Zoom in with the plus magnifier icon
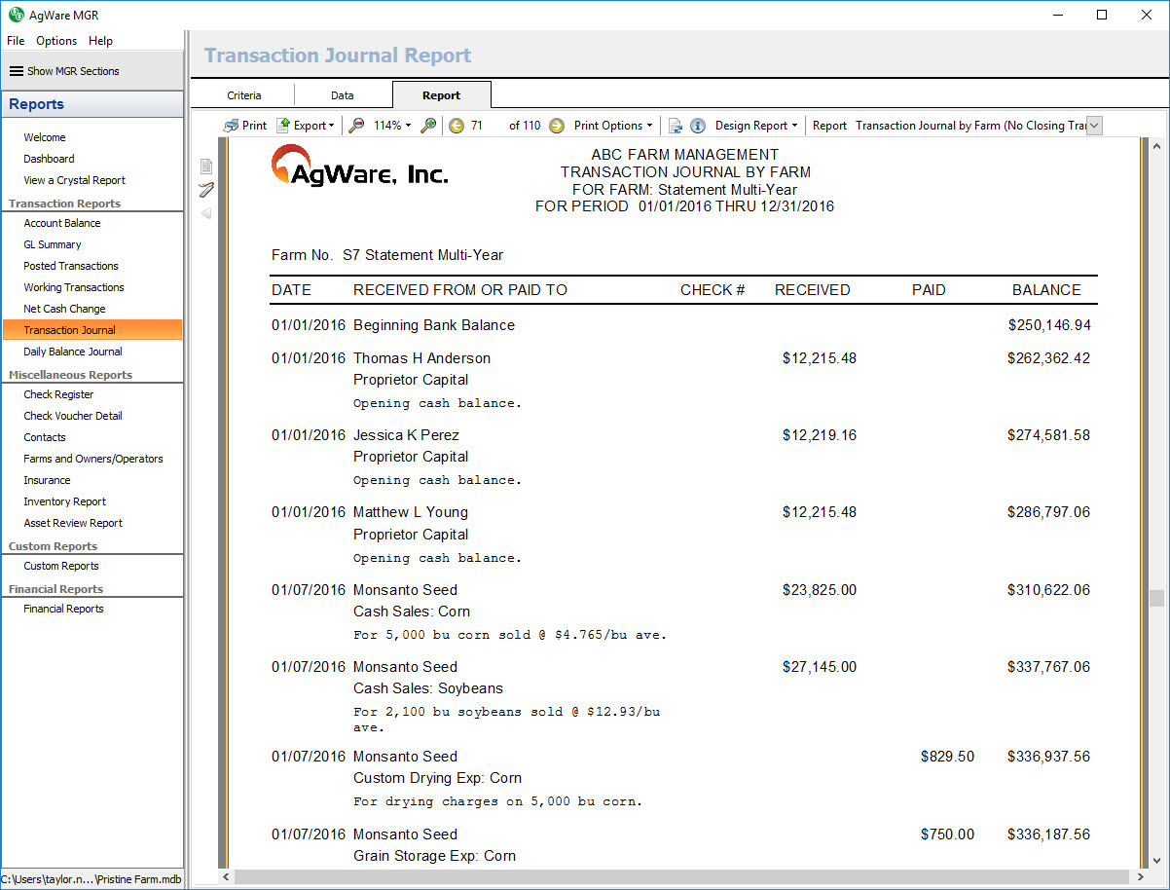The image size is (1170, 890). (428, 126)
